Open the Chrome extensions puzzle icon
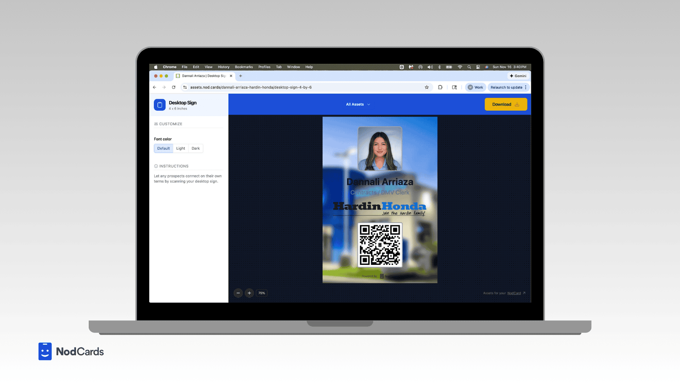 [x=440, y=87]
